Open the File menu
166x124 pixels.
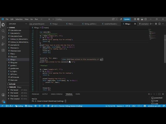pyautogui.click(x=7, y=19)
